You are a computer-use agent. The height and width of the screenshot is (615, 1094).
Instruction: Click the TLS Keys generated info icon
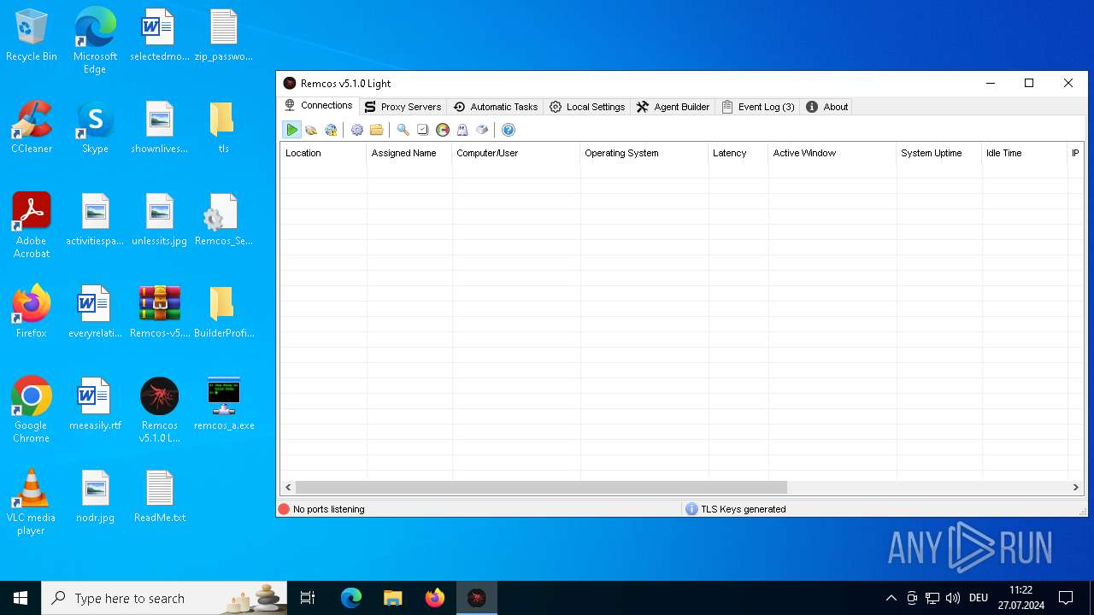[691, 509]
